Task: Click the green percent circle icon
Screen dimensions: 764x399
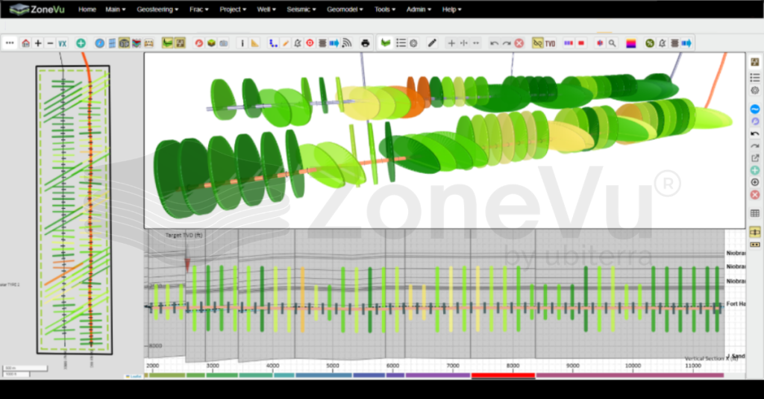Action: tap(650, 43)
